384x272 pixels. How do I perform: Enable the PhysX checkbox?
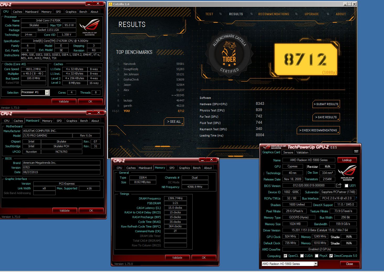coord(317,256)
